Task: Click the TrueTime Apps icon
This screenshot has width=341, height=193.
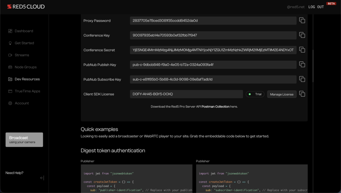Action: pos(10,91)
